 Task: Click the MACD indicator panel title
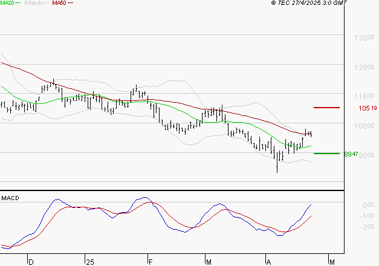click(10, 198)
